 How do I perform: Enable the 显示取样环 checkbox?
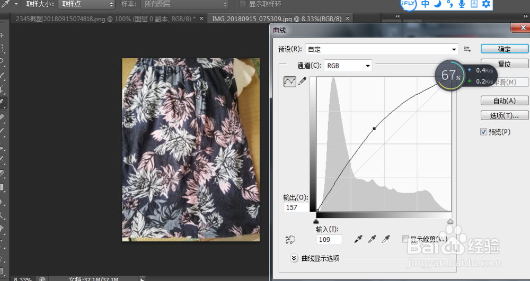(x=242, y=4)
